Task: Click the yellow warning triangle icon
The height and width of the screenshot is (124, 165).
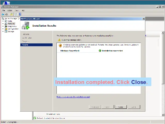Action: coord(59,40)
